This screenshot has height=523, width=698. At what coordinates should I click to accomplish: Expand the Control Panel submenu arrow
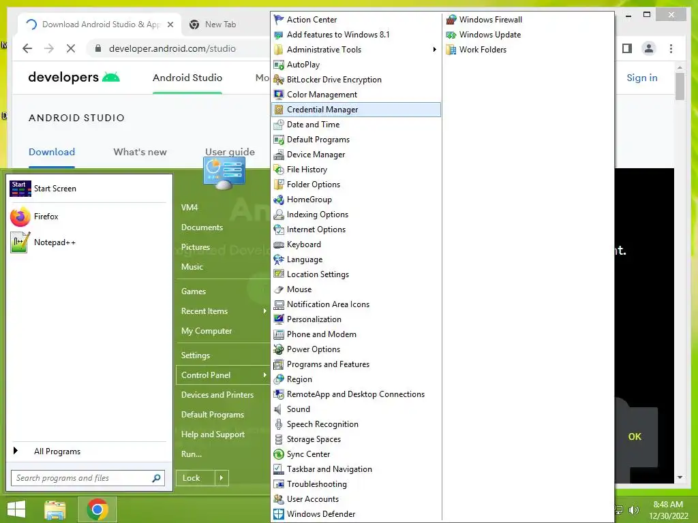click(264, 375)
